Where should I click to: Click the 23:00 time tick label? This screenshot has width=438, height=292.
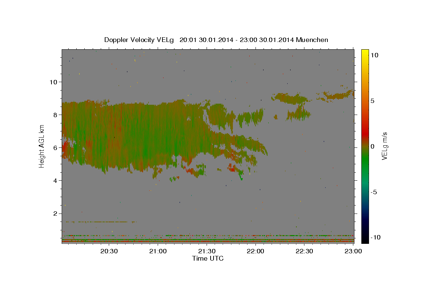[x=353, y=251]
